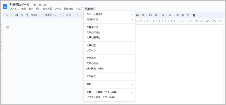
Task: Star this document
Action: tap(34, 5)
